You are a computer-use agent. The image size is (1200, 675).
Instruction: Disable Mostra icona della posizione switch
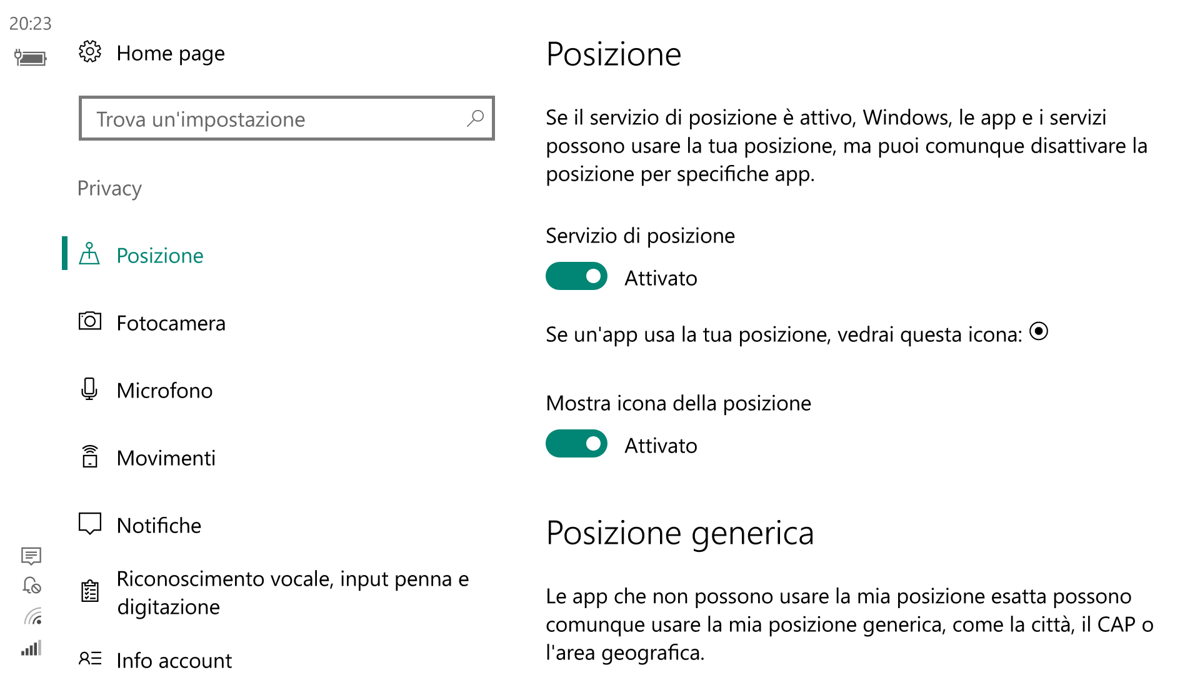pyautogui.click(x=576, y=444)
